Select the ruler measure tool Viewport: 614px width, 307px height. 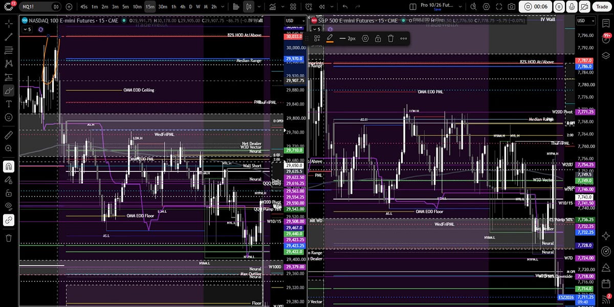click(9, 135)
